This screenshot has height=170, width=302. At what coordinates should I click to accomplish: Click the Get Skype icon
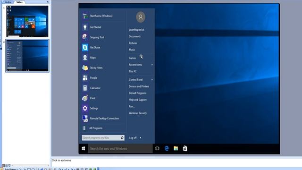click(85, 47)
